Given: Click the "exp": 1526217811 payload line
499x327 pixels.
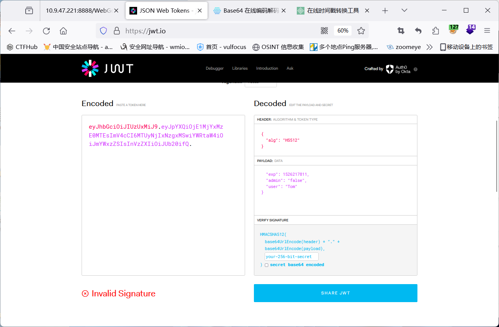Looking at the screenshot, I should coord(287,174).
